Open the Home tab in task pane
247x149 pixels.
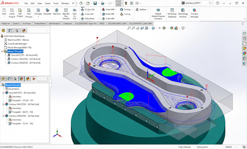click(x=244, y=33)
